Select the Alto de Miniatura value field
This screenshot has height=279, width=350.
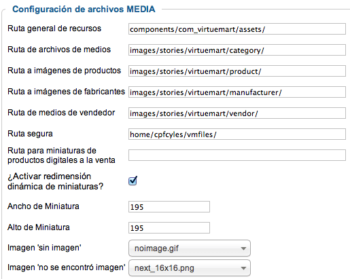[x=169, y=228]
